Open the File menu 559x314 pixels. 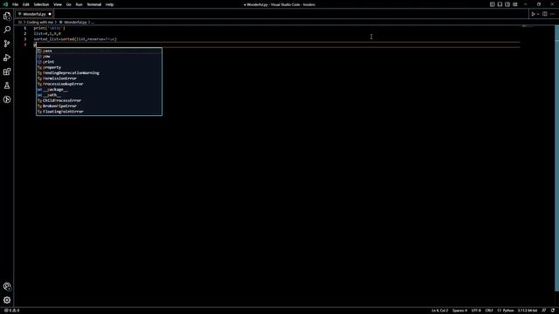[15, 4]
